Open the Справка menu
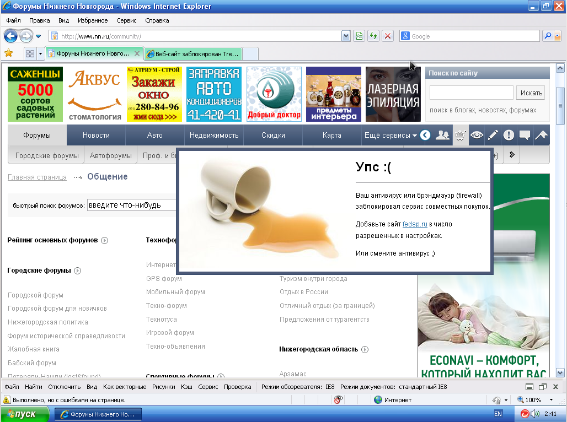Screen dimensions: 567x422 [157, 20]
